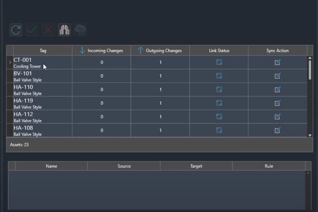Click the link status icon for HA-119
This screenshot has width=318, height=212.
(x=219, y=103)
